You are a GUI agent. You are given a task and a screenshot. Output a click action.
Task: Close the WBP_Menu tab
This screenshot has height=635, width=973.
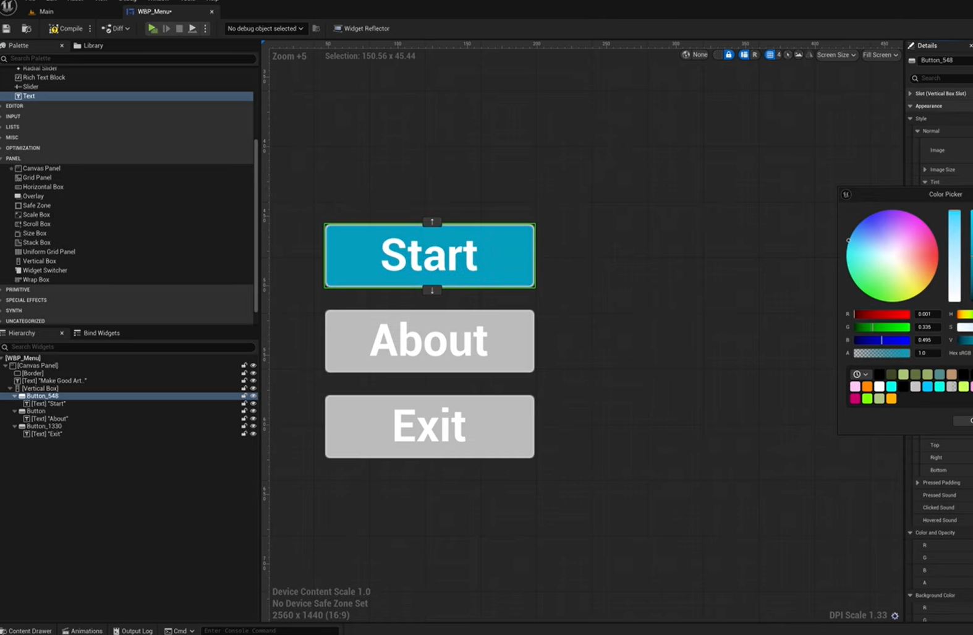(x=212, y=11)
